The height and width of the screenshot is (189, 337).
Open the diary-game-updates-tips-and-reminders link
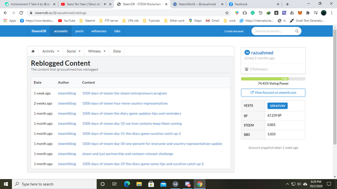click(132, 113)
